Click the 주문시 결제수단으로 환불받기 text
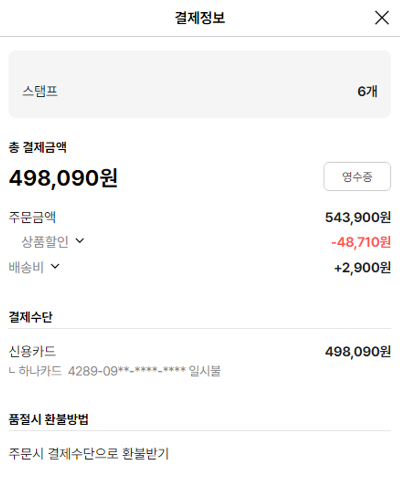The height and width of the screenshot is (482, 400). coord(89,454)
